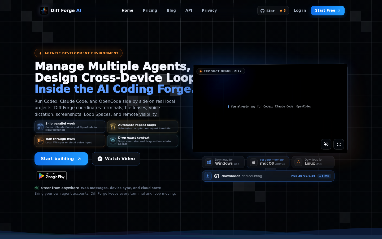The height and width of the screenshot is (239, 382).
Task: Click the arrow icon in Start building
Action: (x=79, y=159)
